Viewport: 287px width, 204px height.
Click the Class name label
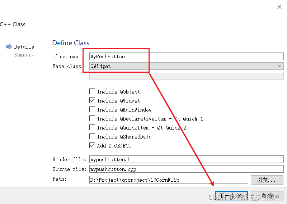tap(67, 56)
